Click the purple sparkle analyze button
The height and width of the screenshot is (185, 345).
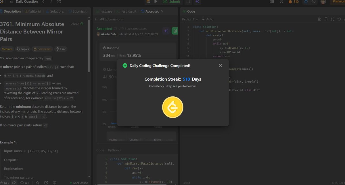coord(166,31)
